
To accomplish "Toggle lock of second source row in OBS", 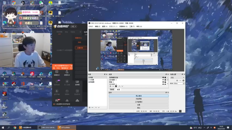I will click(x=165, y=80).
